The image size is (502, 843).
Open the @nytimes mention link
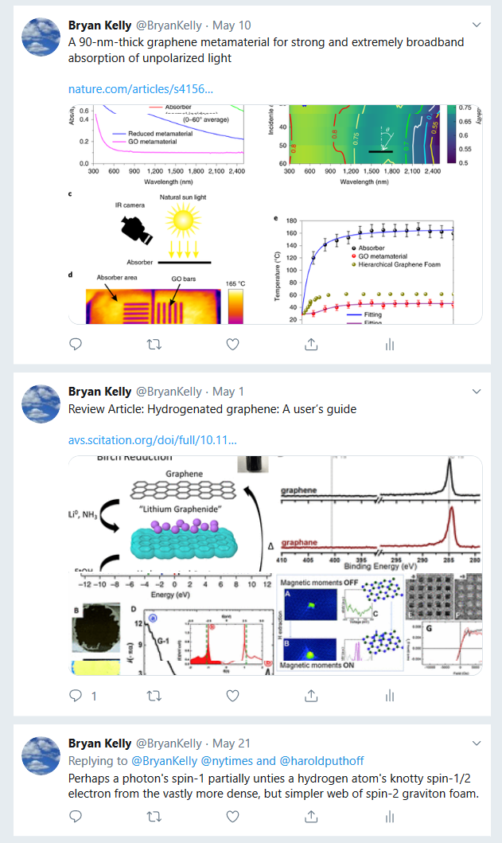[226, 761]
